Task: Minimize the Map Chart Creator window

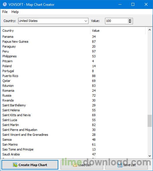Action: (120, 4)
